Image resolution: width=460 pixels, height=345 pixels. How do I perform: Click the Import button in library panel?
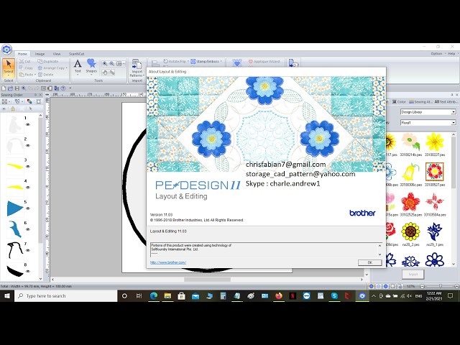coord(413,275)
